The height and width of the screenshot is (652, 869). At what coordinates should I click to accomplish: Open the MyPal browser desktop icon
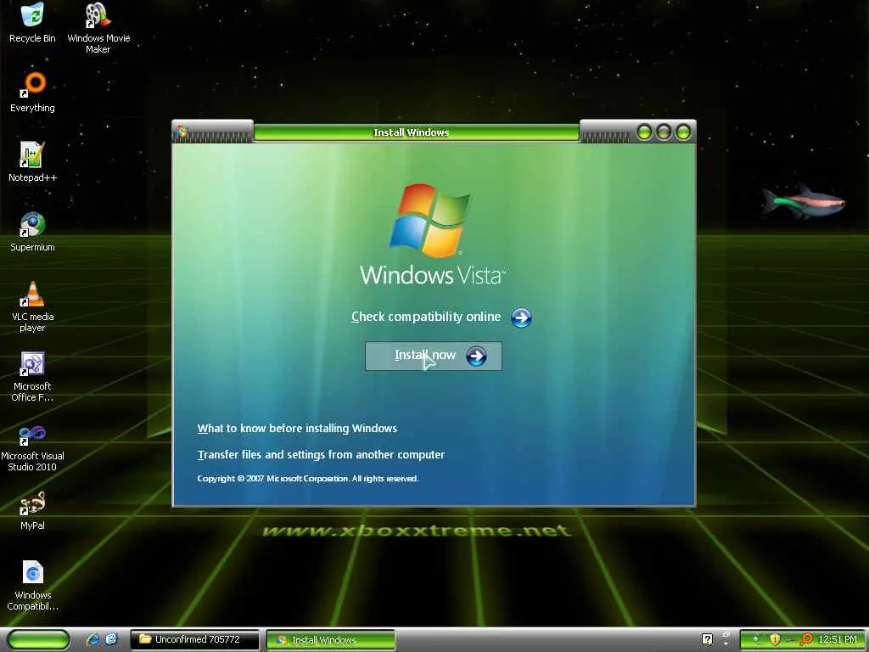coord(32,509)
